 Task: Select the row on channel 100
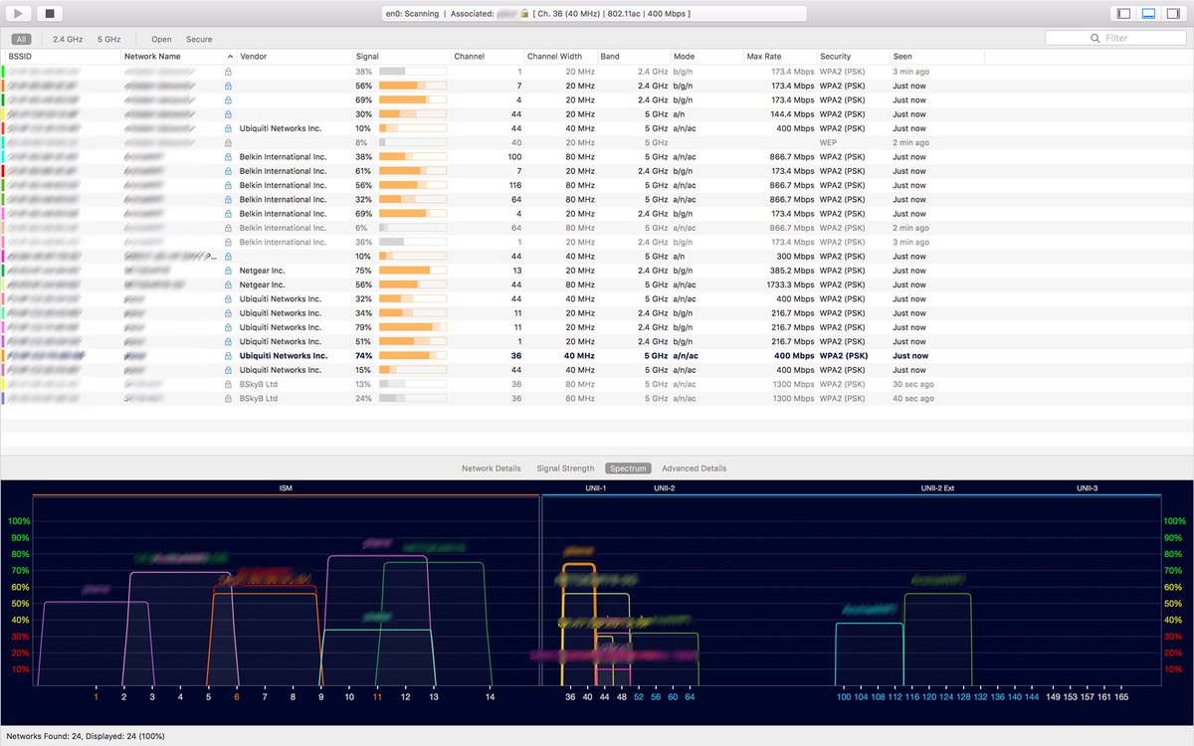click(x=597, y=157)
